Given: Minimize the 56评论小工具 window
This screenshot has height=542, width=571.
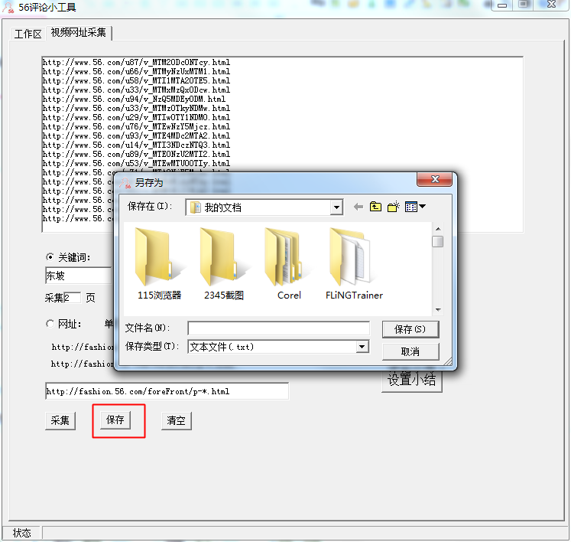Looking at the screenshot, I should click(502, 5).
